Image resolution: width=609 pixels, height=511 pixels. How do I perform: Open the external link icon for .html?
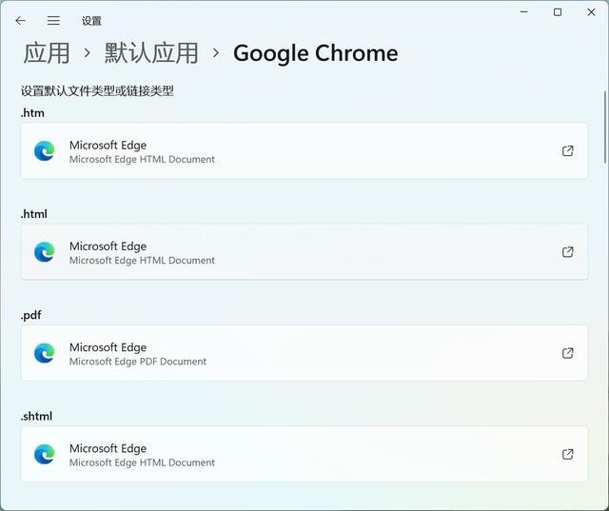[x=568, y=252]
